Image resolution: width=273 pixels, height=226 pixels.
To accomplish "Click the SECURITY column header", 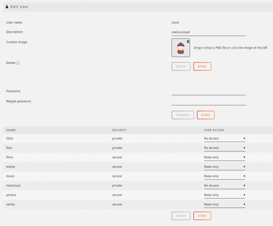I will pyautogui.click(x=119, y=130).
